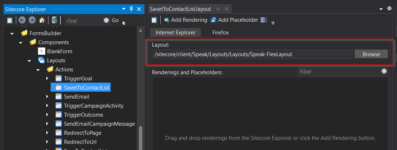Image resolution: width=397 pixels, height=150 pixels.
Task: Click the Add Placeholder toolbar button
Action: 234,20
